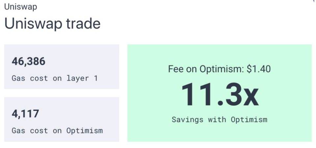The height and width of the screenshot is (148, 316).
Task: Select the "Savings with Optimism" caption
Action: click(x=220, y=119)
